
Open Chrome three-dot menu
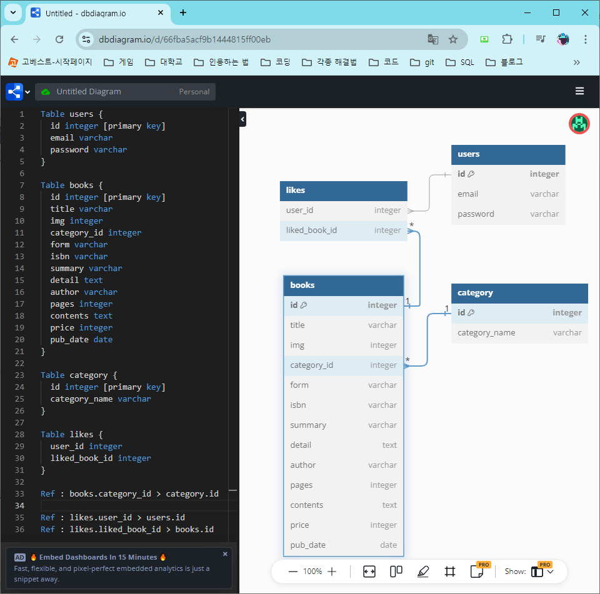585,39
